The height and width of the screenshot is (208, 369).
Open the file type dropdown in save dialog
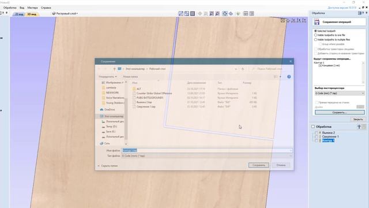click(206, 156)
